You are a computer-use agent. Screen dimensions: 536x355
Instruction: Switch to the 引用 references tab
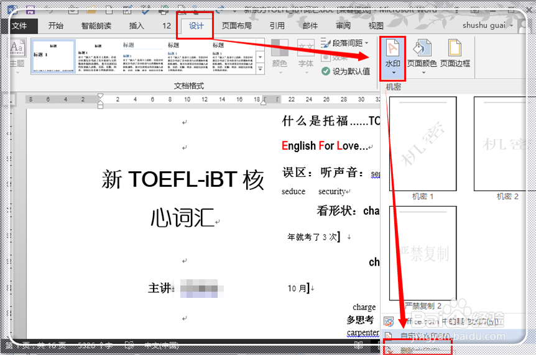pyautogui.click(x=277, y=25)
